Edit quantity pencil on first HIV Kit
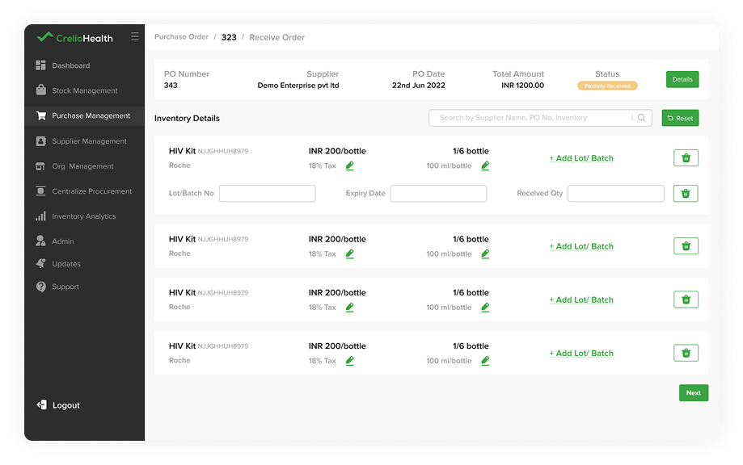The width and height of the screenshot is (743, 465). [x=485, y=165]
